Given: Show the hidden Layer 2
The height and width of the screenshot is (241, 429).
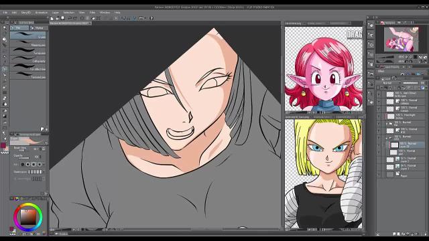Looking at the screenshot, I should [379, 159].
